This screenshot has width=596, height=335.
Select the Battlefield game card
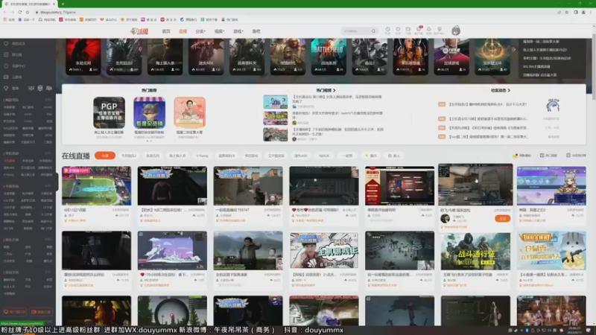[x=329, y=57]
